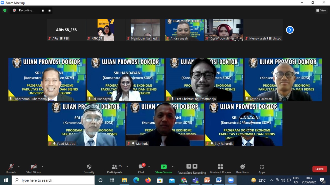This screenshot has height=185, width=330.
Task: Open Breakout Rooms
Action: pyautogui.click(x=220, y=169)
